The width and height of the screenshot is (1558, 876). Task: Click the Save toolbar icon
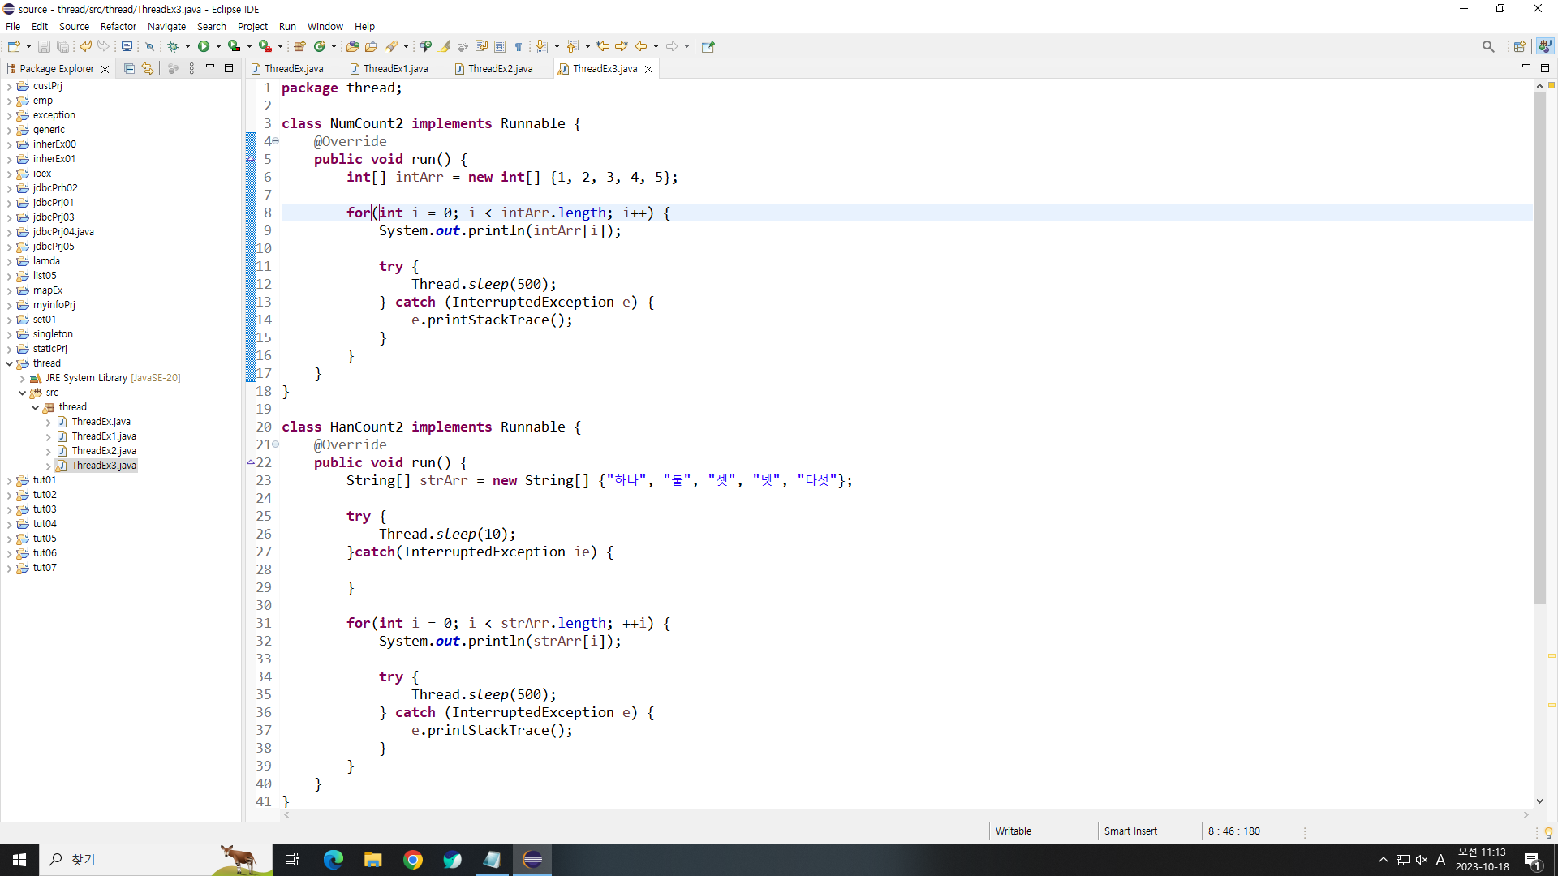44,46
